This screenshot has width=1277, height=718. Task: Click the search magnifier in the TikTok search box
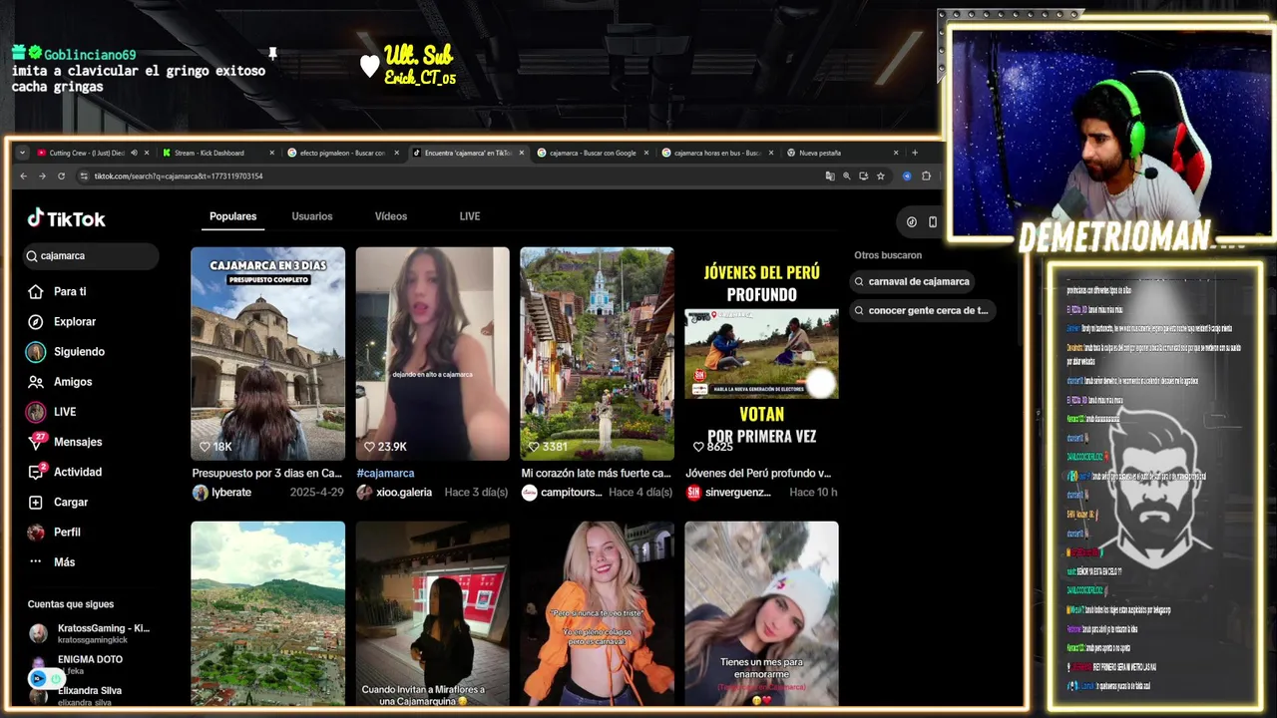(x=33, y=256)
